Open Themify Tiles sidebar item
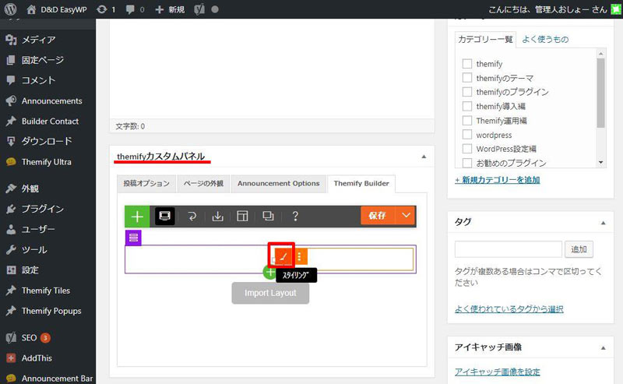623x384 pixels. pyautogui.click(x=48, y=291)
